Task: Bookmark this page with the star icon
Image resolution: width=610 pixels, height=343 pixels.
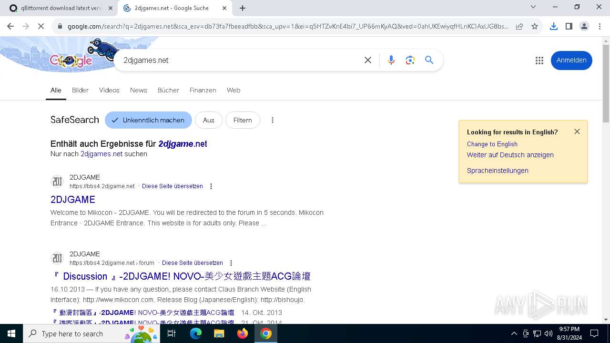Action: [x=535, y=27]
